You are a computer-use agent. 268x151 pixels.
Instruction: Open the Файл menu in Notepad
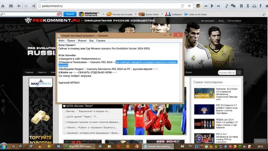(62, 41)
